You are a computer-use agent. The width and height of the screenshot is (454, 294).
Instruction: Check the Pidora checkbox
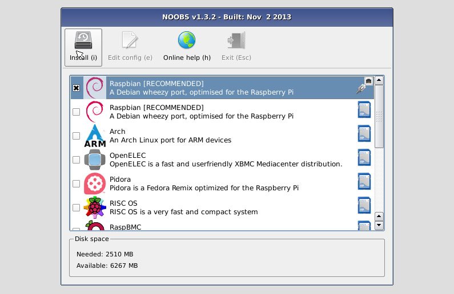coord(77,184)
